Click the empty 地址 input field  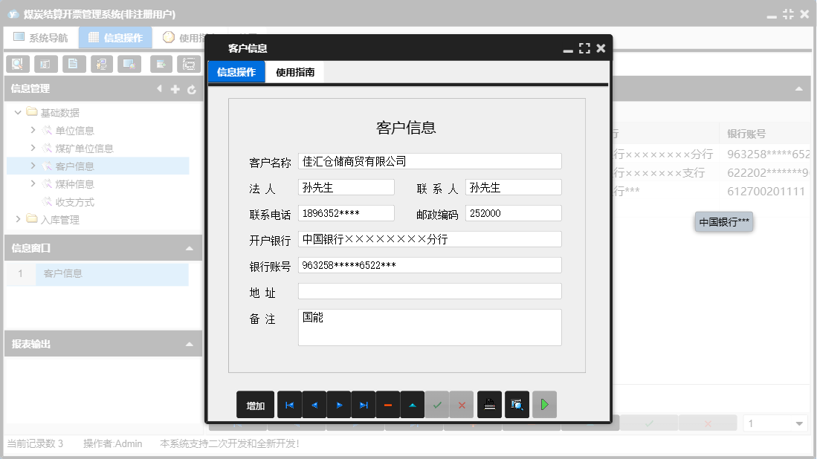(430, 291)
